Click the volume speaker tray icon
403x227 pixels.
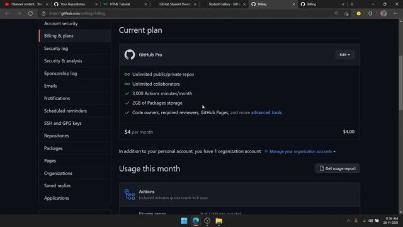click(370, 221)
